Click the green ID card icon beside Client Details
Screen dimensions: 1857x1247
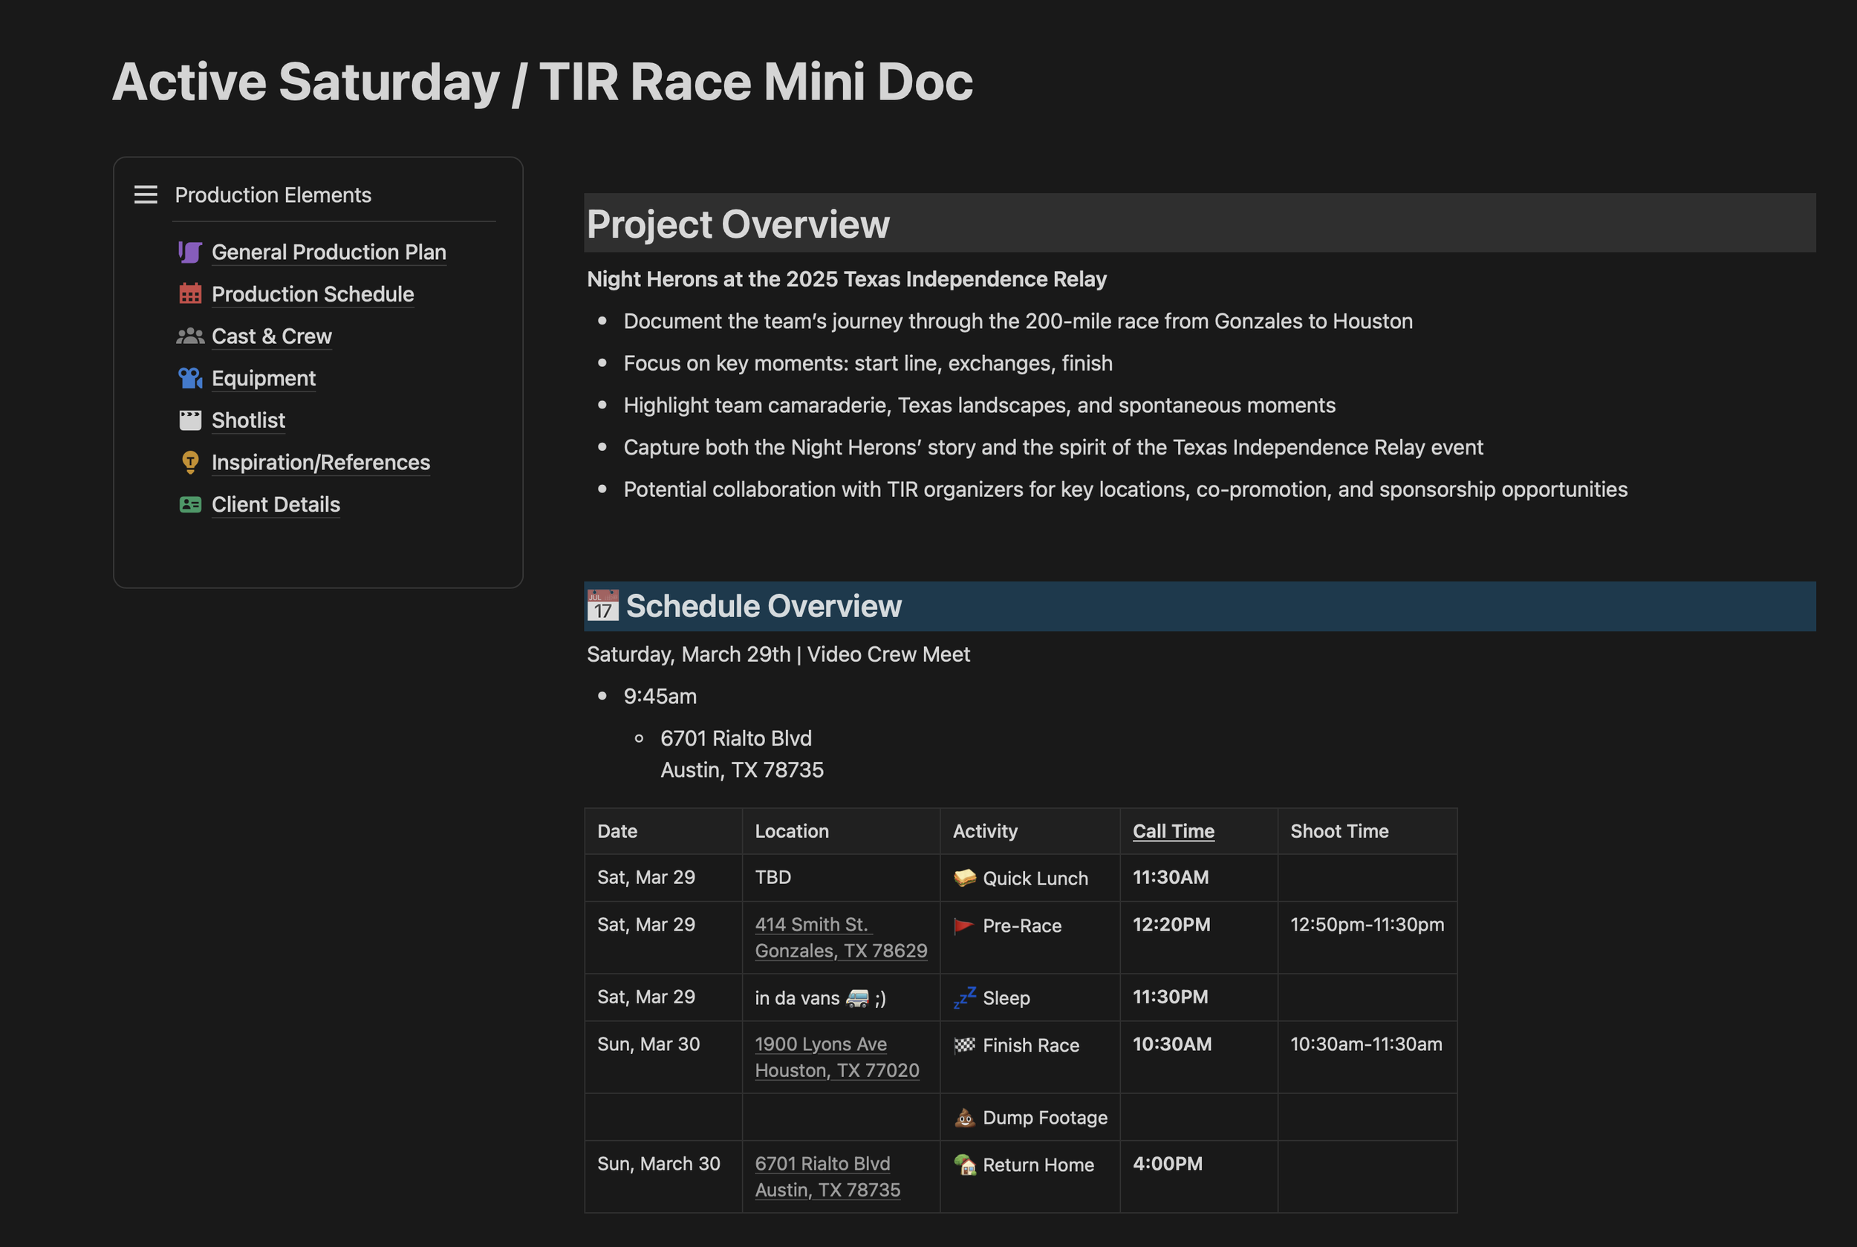coord(189,504)
